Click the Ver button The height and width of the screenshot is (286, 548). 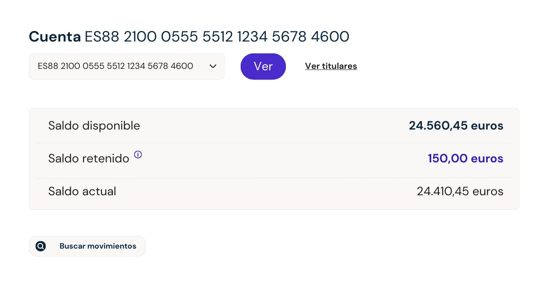263,66
